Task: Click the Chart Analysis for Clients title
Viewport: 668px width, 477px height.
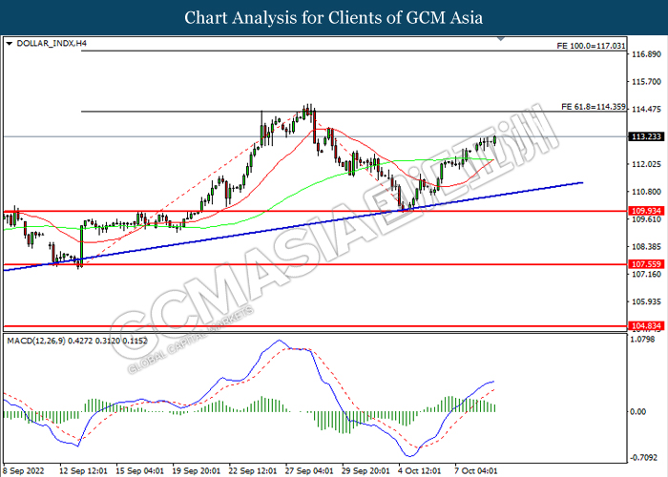Action: pyautogui.click(x=334, y=18)
